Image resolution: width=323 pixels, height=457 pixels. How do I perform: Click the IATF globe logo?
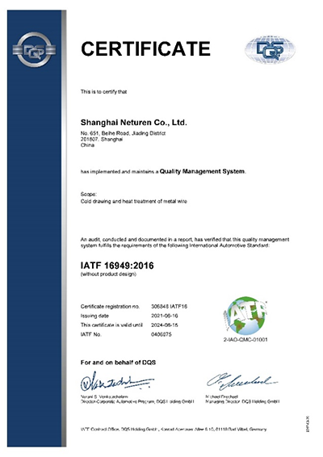245,317
